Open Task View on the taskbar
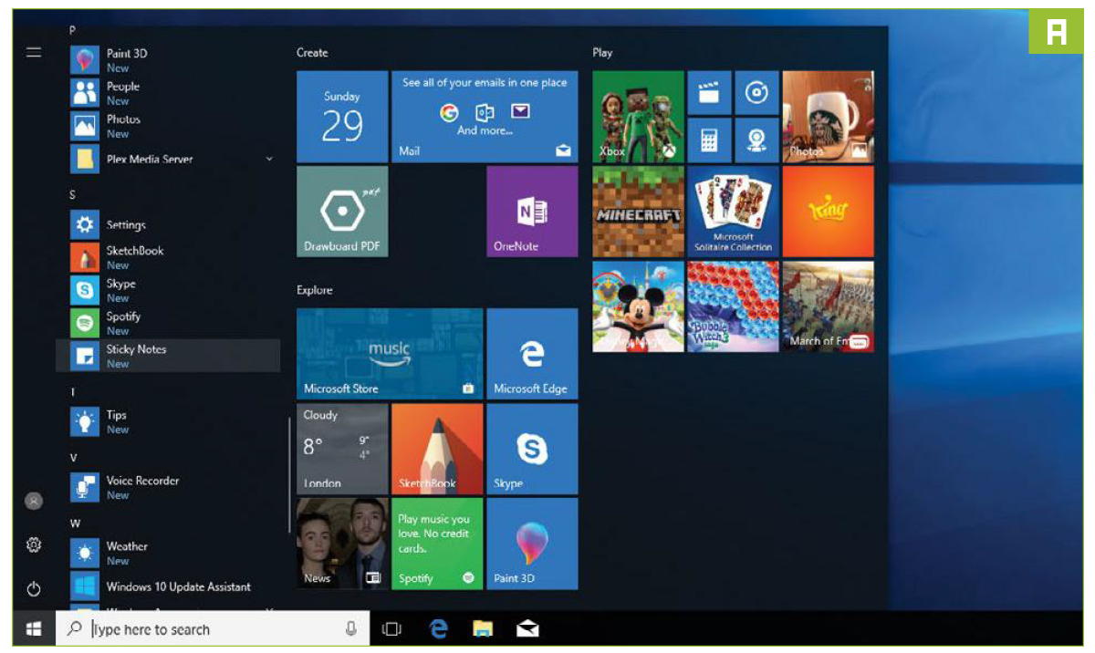This screenshot has height=653, width=1095. tap(392, 628)
